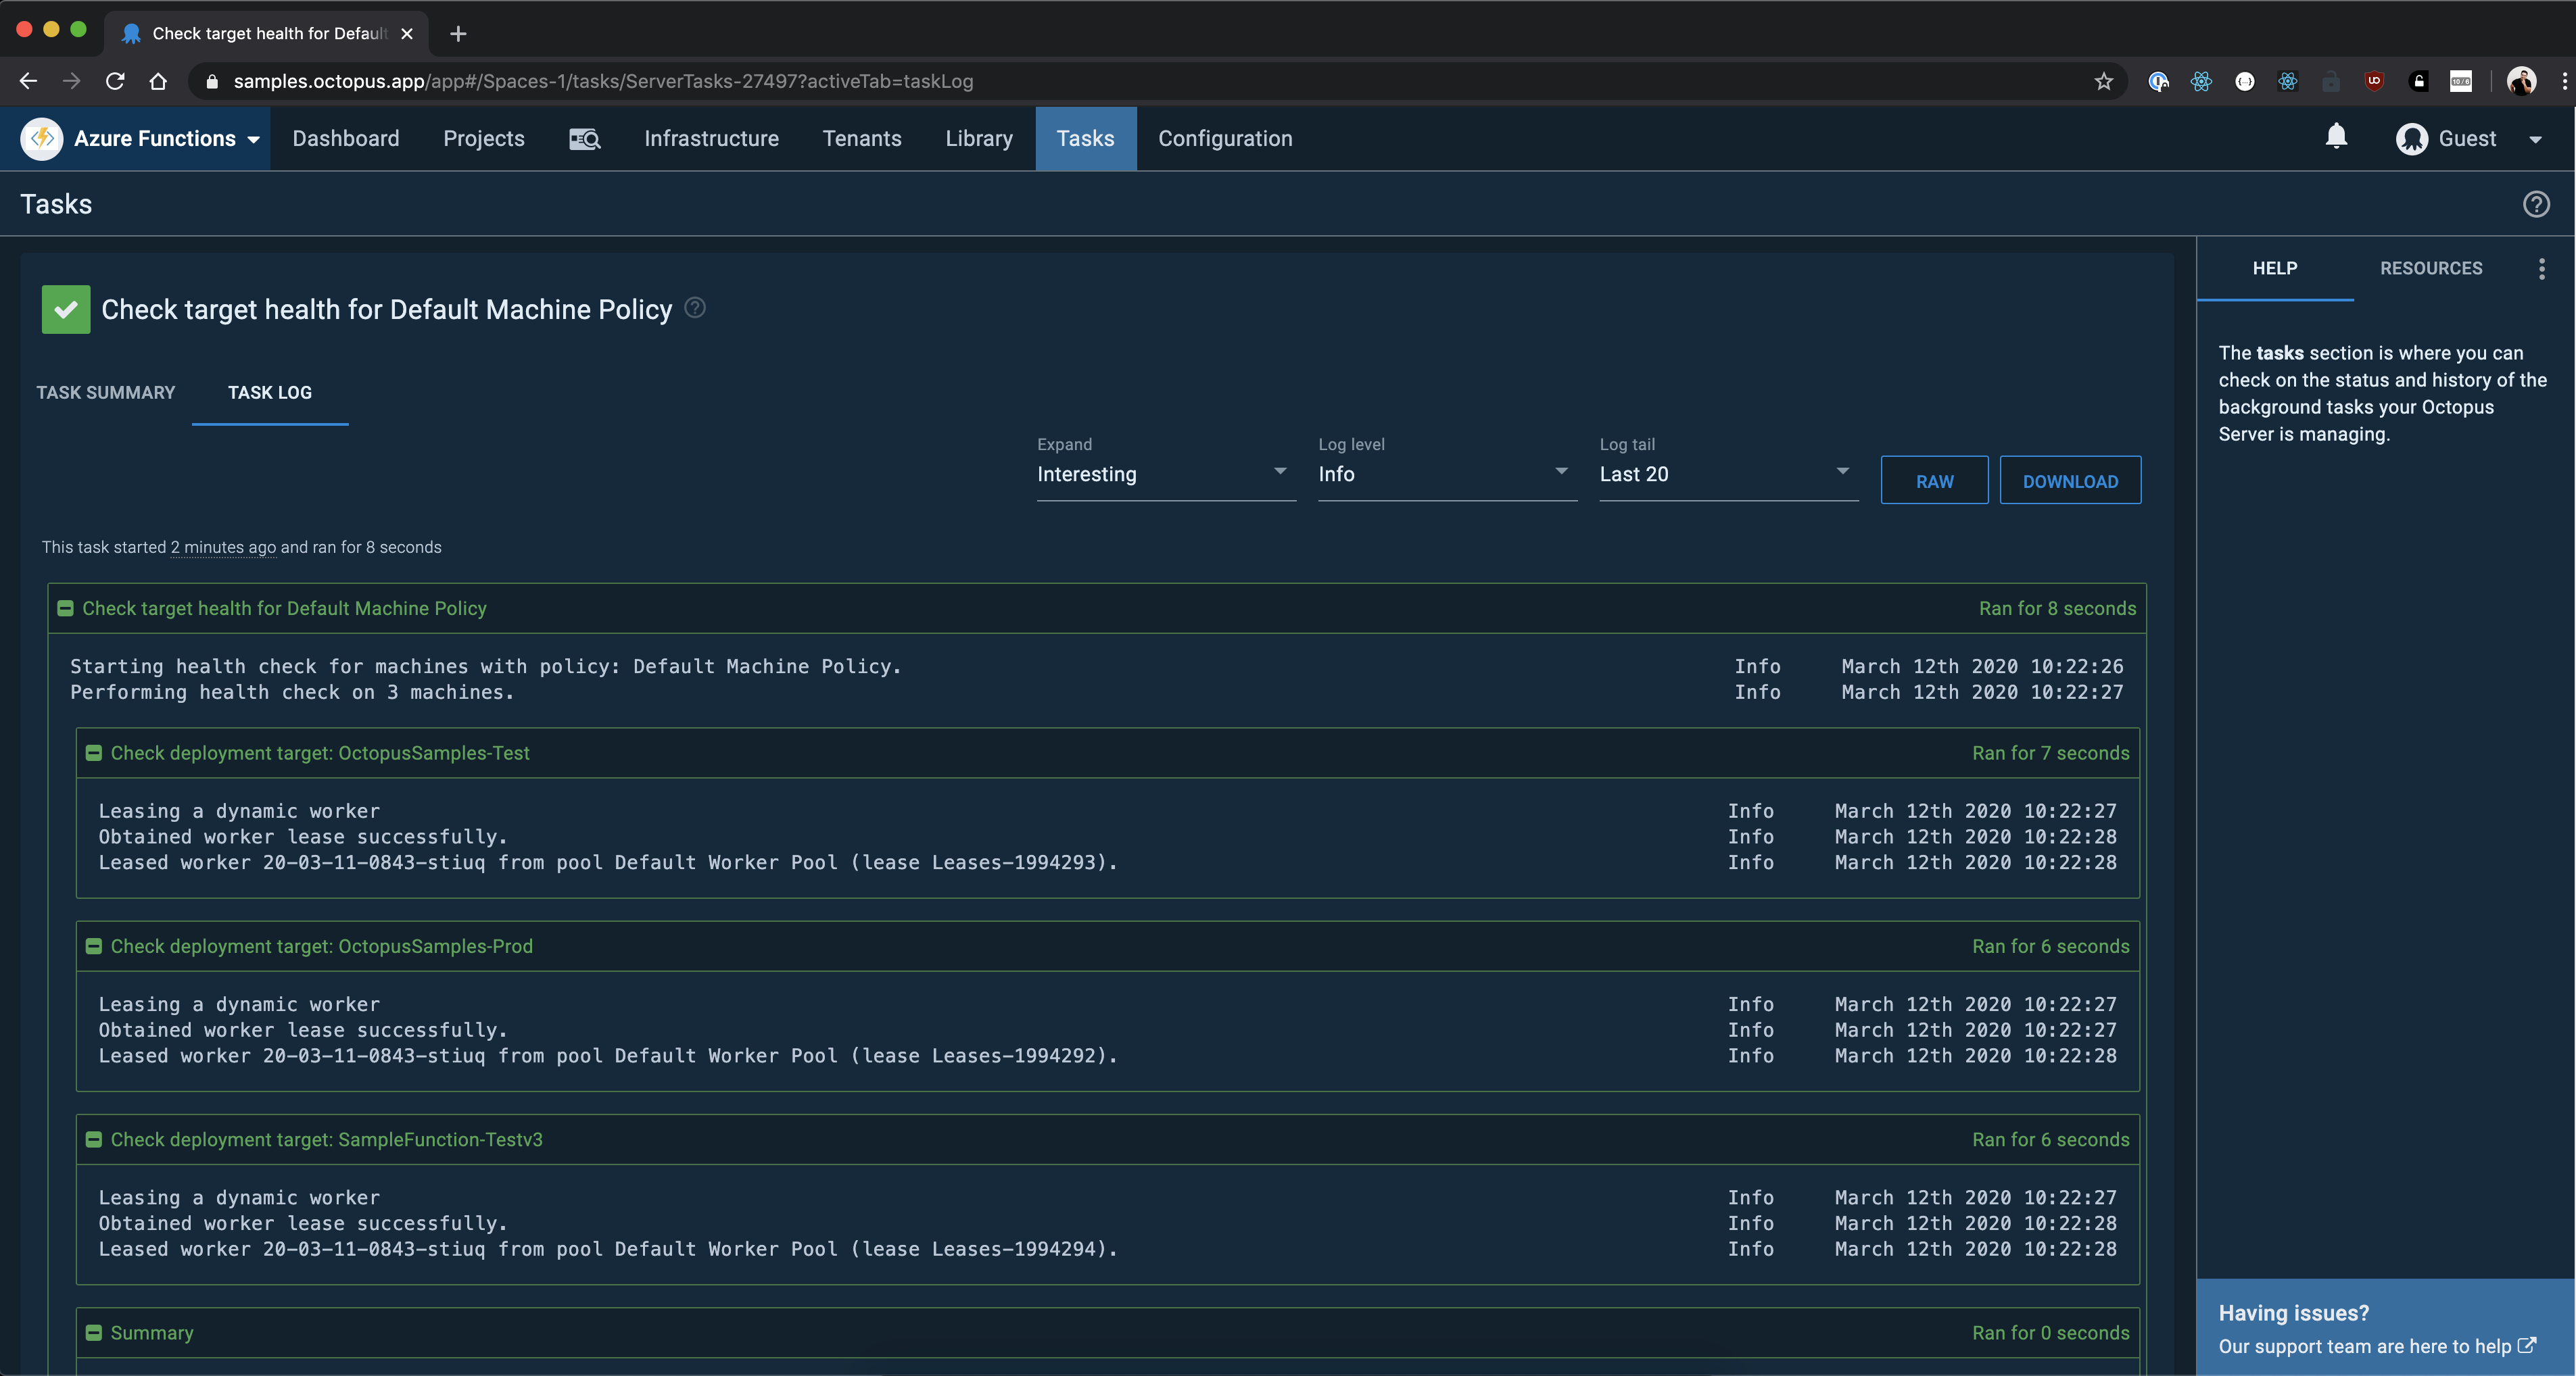Open the Log tail dropdown
Screen dimensions: 2576x1376
tap(1727, 474)
